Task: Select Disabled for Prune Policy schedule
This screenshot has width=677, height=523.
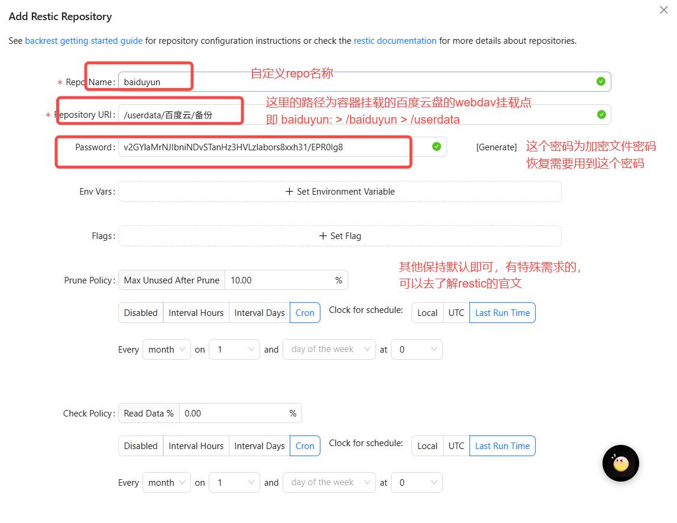Action: 141,313
